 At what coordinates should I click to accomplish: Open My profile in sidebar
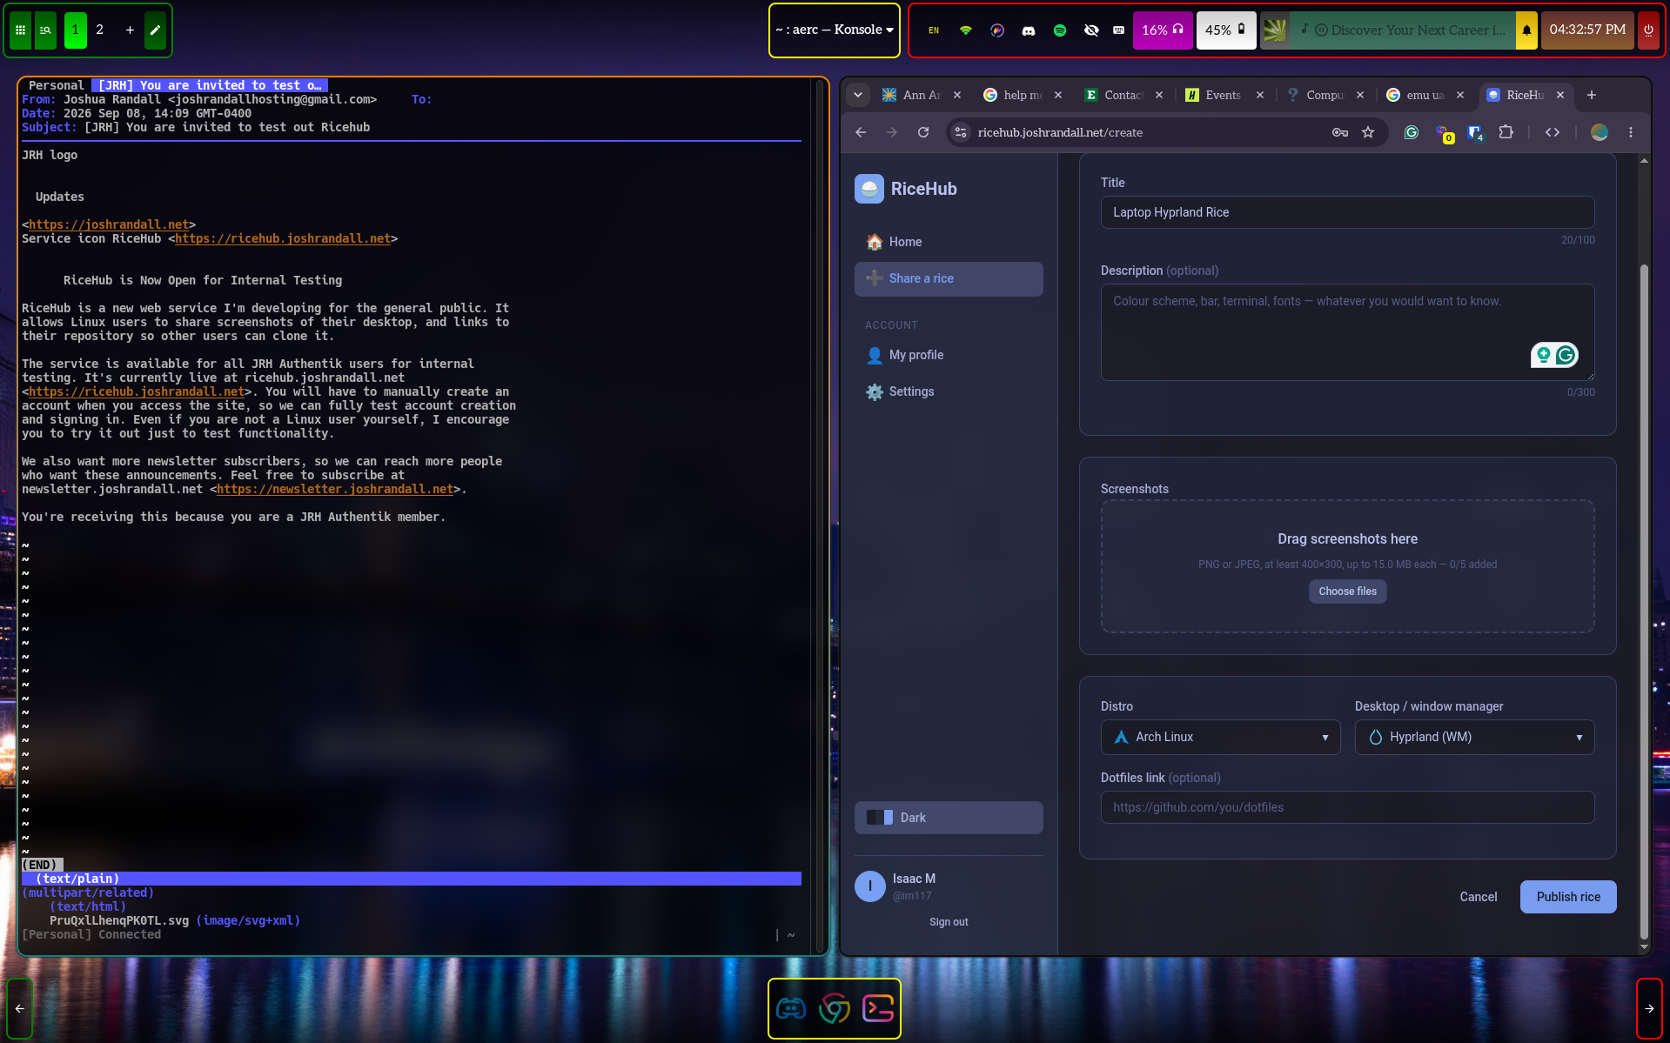916,355
